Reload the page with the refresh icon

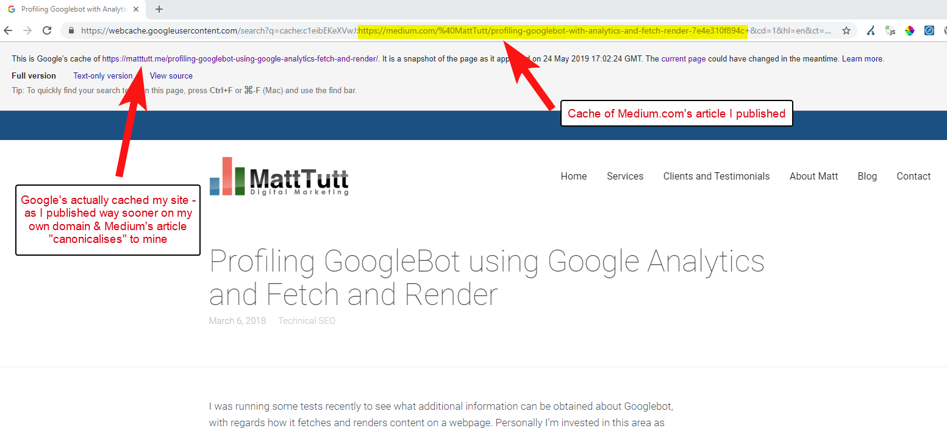[47, 30]
